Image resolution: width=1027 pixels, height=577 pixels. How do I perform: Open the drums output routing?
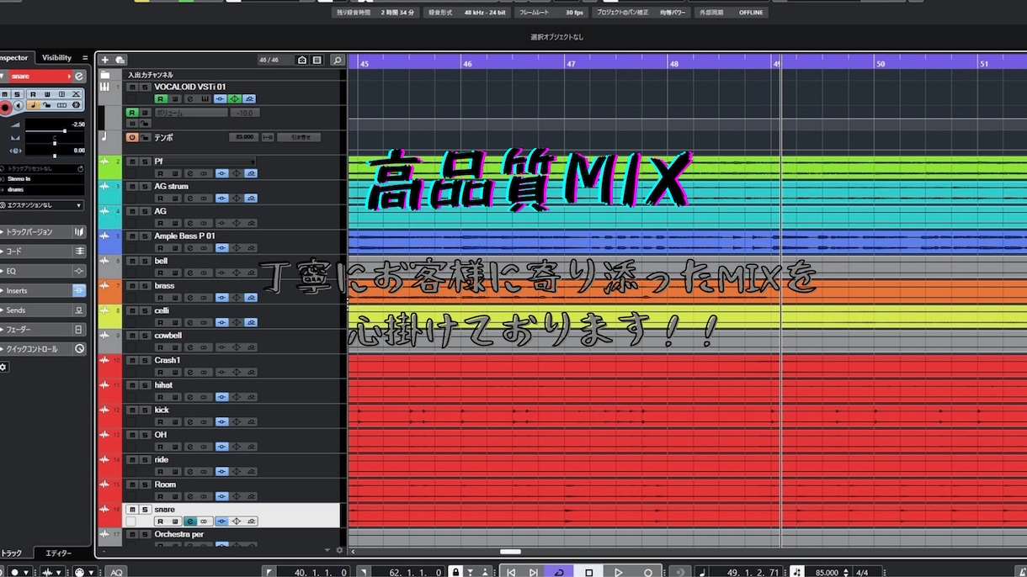click(x=42, y=189)
